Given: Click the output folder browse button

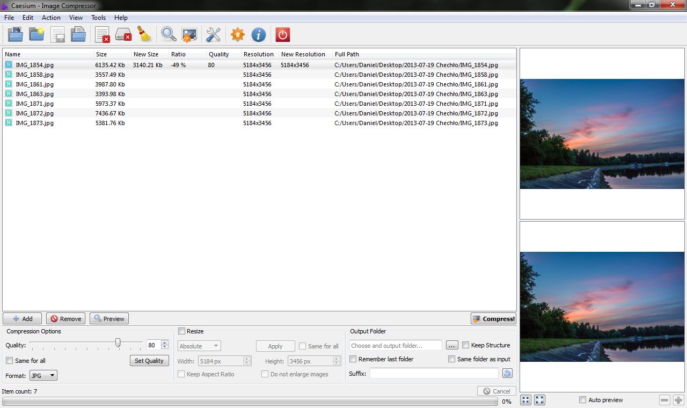Looking at the screenshot, I should (452, 345).
